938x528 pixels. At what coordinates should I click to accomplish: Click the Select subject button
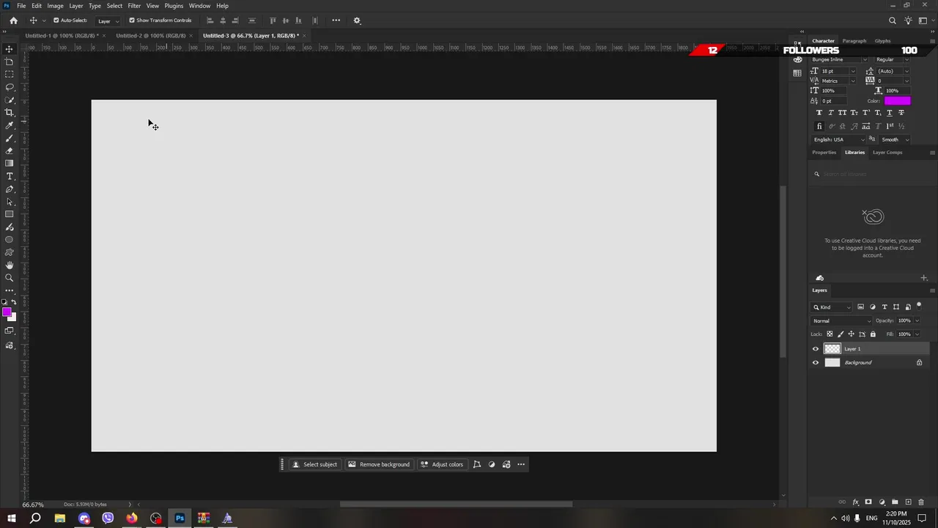tap(315, 464)
